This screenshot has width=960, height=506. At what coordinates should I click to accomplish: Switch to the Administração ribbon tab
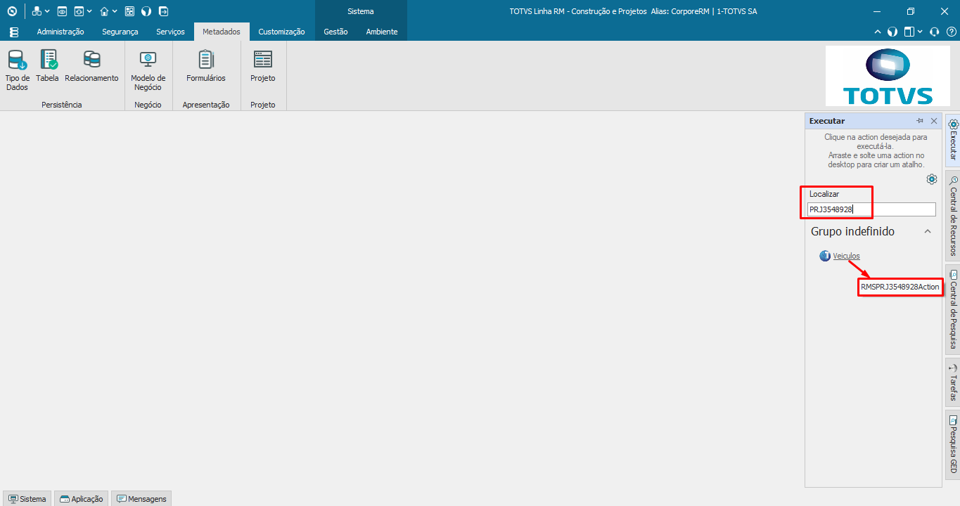click(x=60, y=32)
